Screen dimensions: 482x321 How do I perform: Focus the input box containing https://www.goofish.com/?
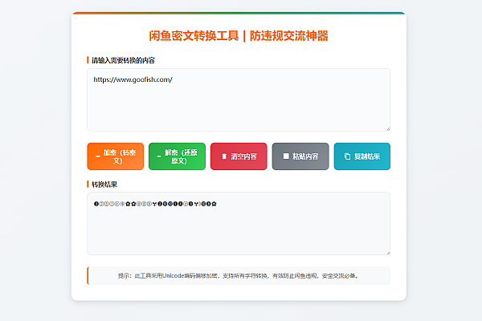coord(239,100)
